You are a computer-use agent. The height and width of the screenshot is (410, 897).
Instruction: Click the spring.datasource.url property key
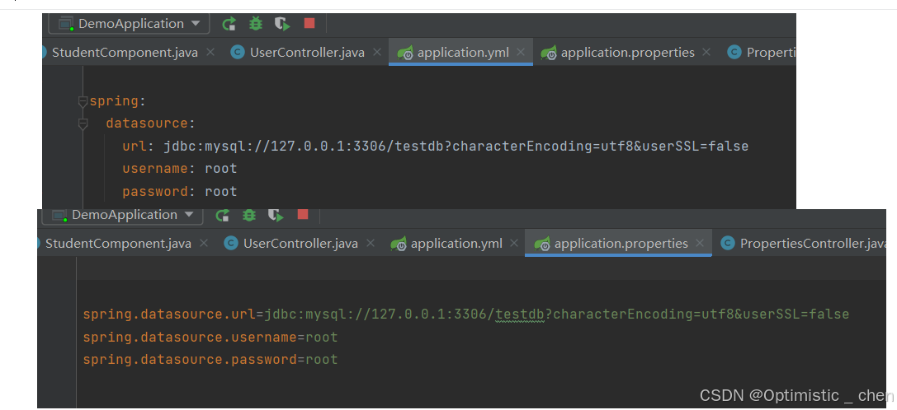click(169, 314)
